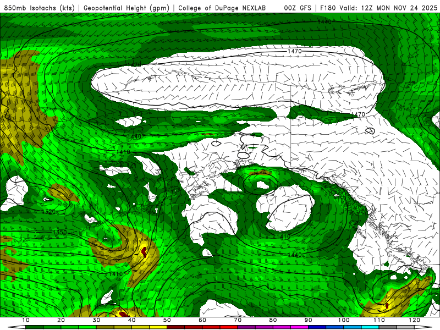Image resolution: width=440 pixels, height=330 pixels.
Task: Click the 1350 height contour label
Action: [x=60, y=232]
